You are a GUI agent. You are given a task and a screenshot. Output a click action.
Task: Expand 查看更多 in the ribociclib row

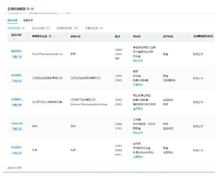pos(138,133)
